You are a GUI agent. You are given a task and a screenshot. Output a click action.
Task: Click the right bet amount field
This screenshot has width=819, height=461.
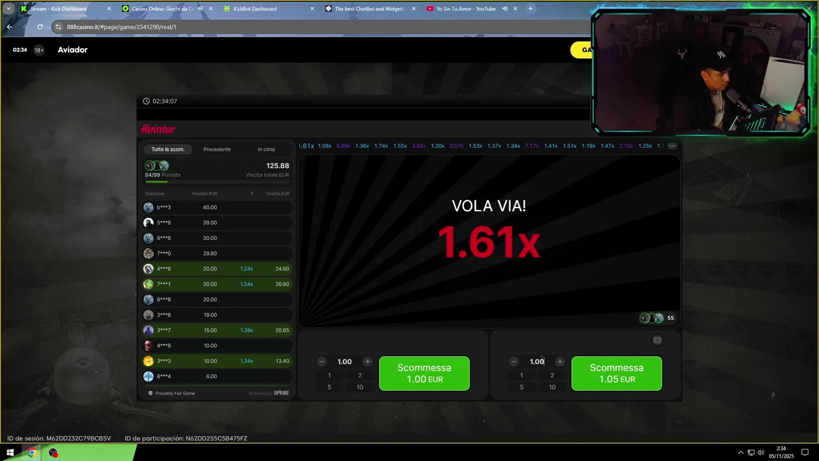(x=537, y=362)
